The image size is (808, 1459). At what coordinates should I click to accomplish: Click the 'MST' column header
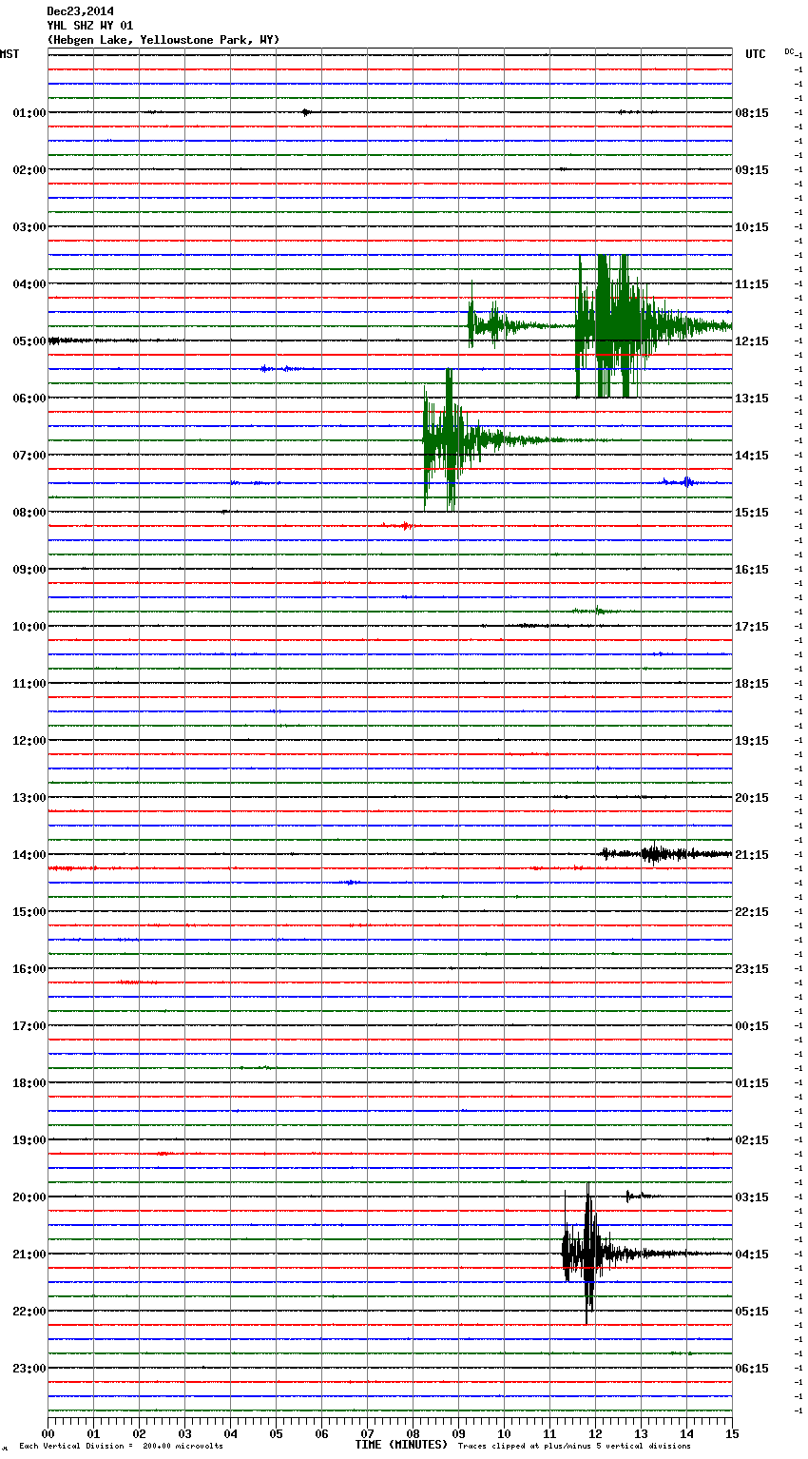(10, 54)
